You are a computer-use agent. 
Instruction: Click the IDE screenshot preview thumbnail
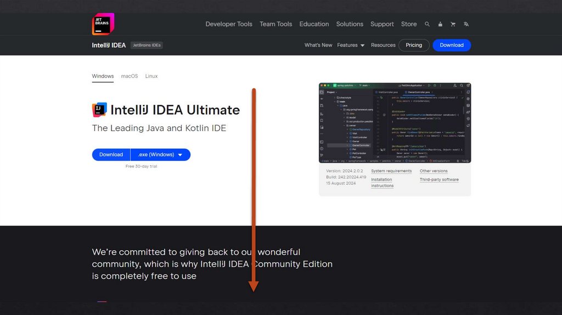395,123
